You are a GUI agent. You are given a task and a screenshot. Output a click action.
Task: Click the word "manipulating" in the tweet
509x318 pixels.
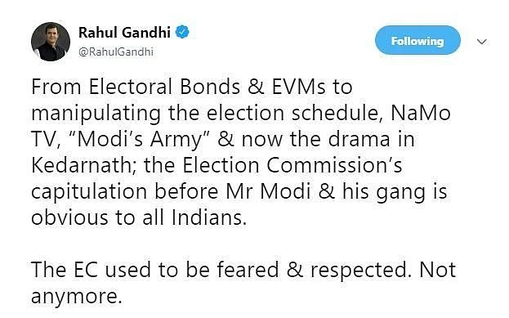coord(96,114)
